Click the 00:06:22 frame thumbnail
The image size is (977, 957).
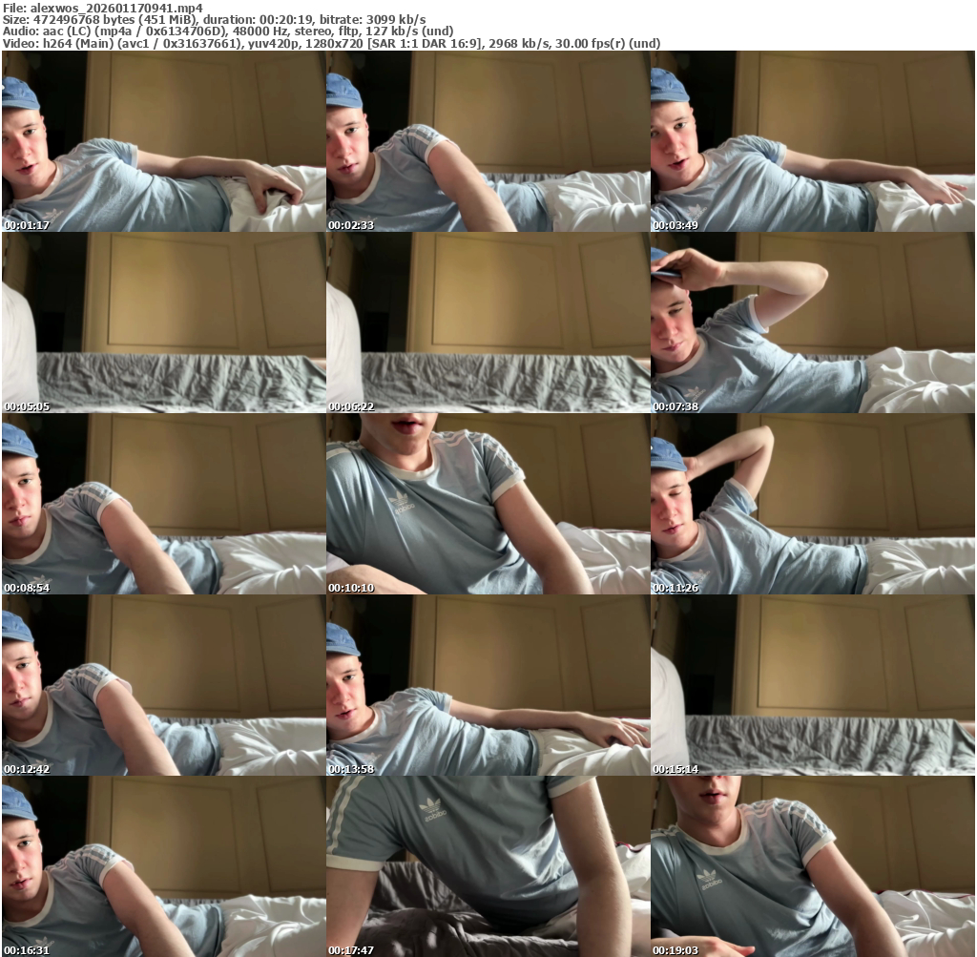pos(488,322)
